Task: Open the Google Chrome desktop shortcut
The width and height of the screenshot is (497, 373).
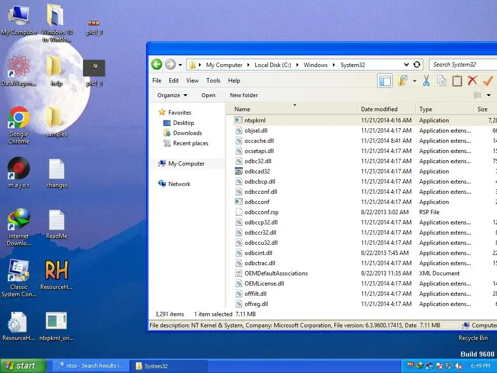Action: point(19,125)
